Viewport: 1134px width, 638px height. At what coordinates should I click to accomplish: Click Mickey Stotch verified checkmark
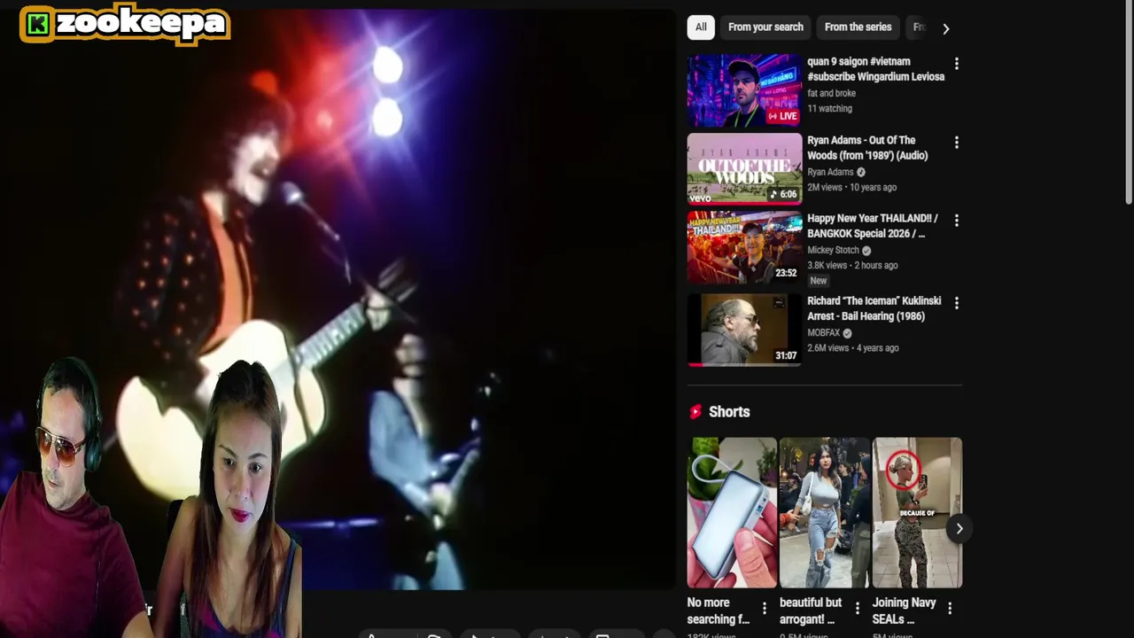(x=866, y=251)
